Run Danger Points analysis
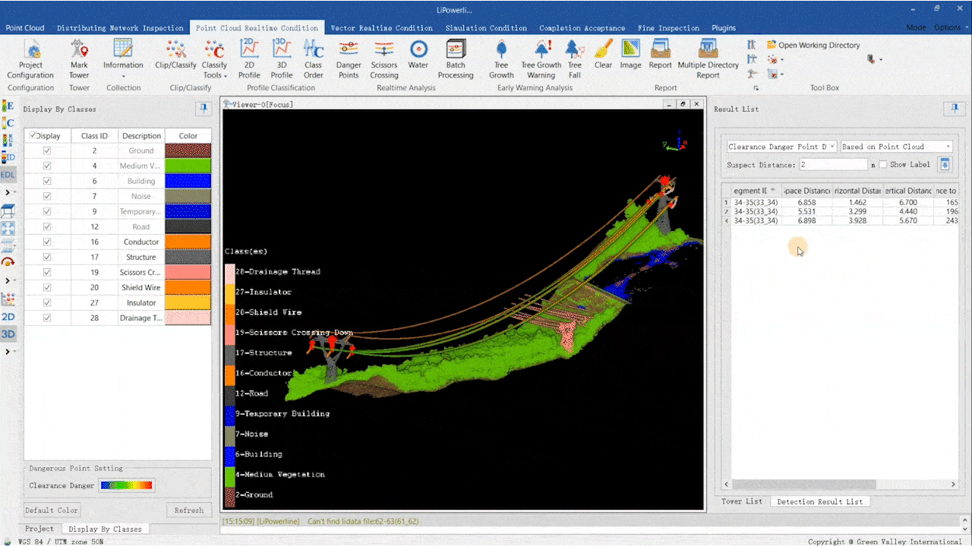This screenshot has width=972, height=547. click(349, 60)
